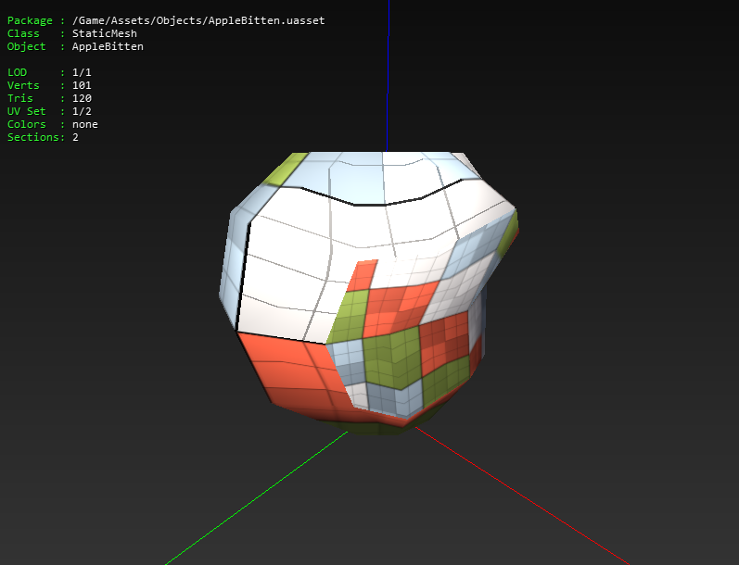Click the UV Set label
The width and height of the screenshot is (739, 565).
point(26,111)
